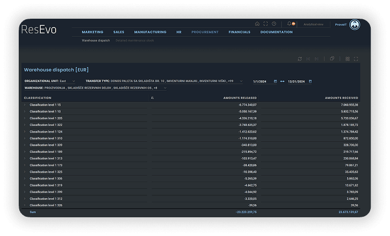The width and height of the screenshot is (390, 236).
Task: Open the Financials menu
Action: (x=239, y=32)
